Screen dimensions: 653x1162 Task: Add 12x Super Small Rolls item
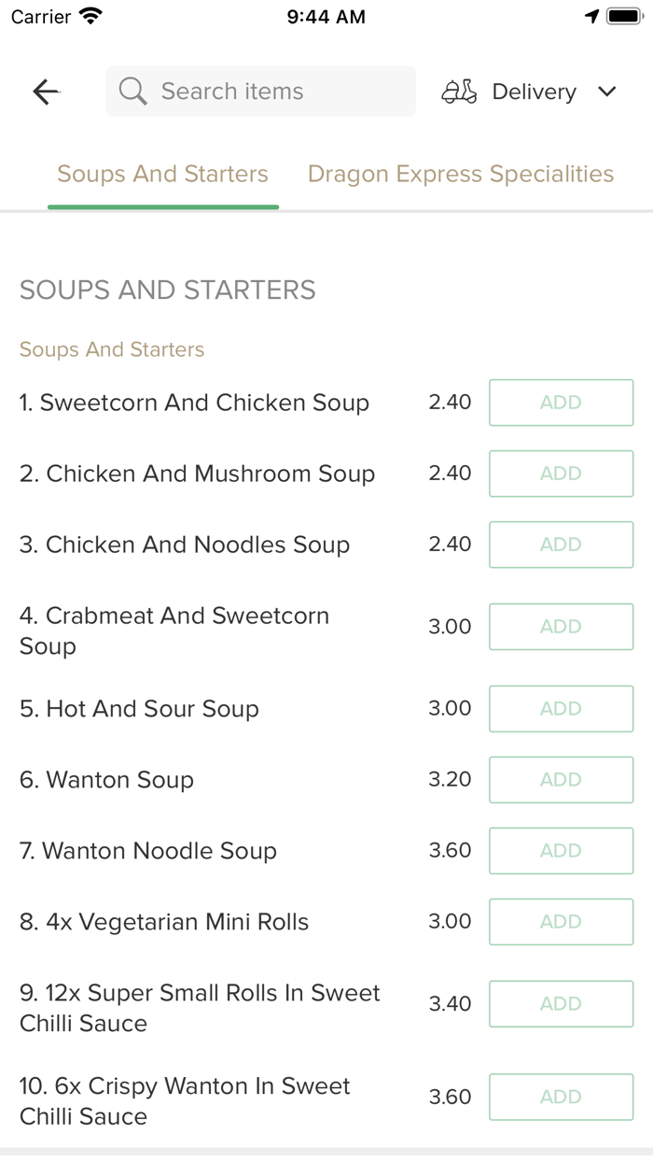[561, 1004]
